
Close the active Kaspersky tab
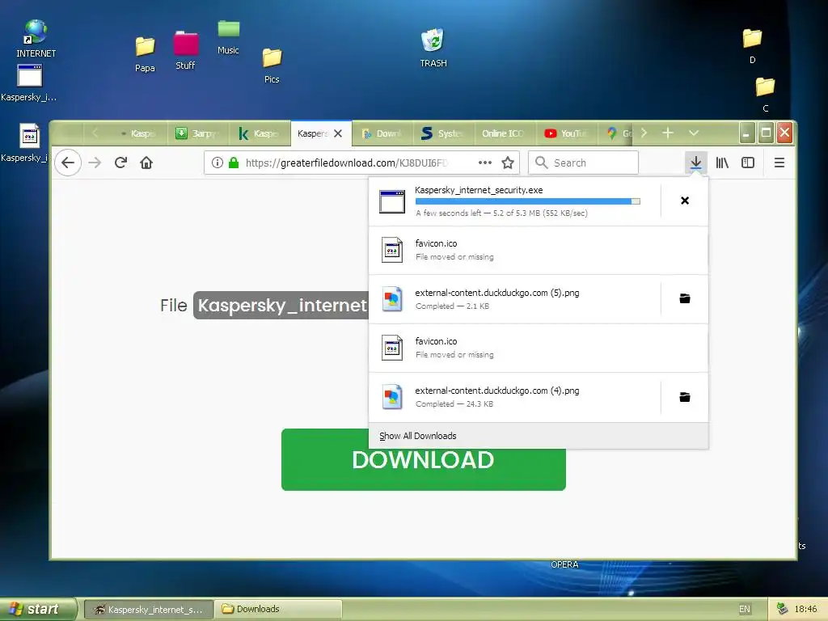[x=338, y=133]
